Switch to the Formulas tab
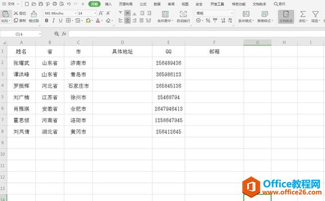This screenshot has height=201, width=325. coord(143,4)
